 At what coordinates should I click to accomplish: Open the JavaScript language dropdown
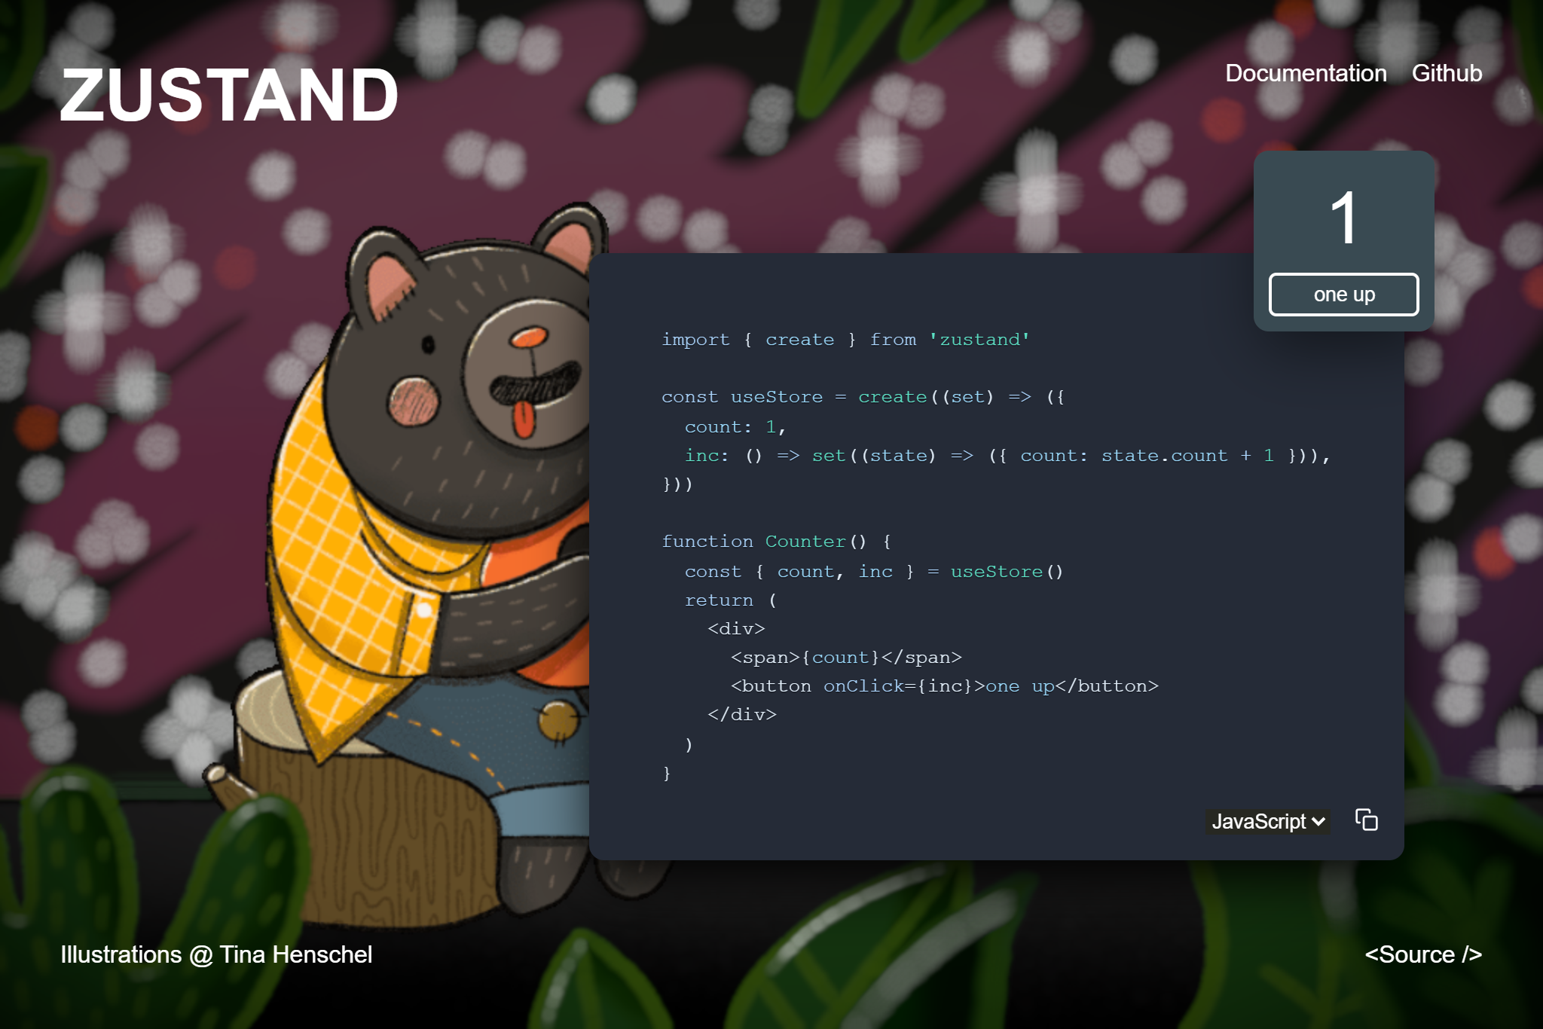(1266, 822)
